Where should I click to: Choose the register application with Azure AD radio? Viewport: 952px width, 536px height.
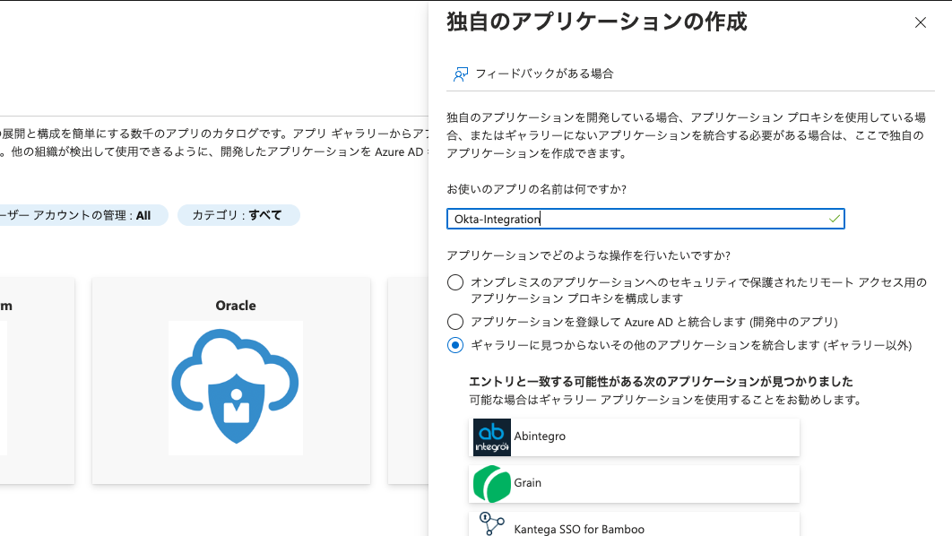point(454,320)
